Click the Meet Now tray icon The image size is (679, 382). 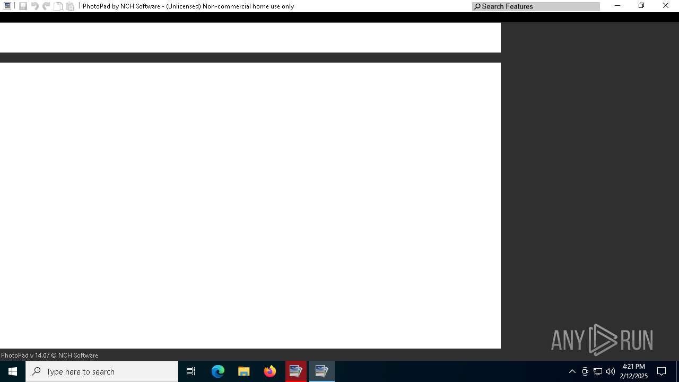click(x=585, y=371)
